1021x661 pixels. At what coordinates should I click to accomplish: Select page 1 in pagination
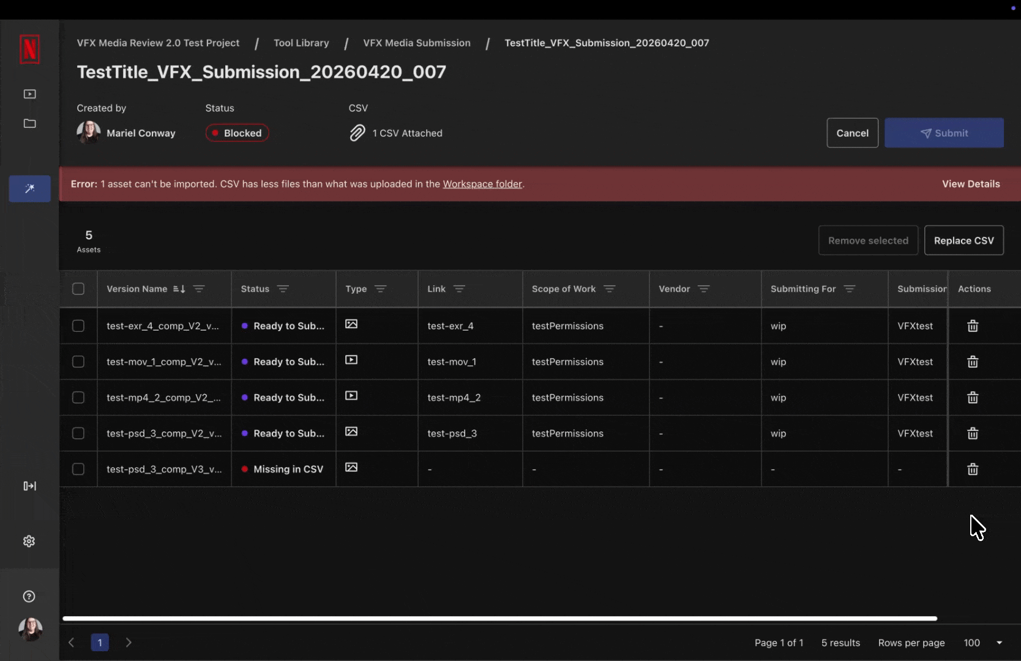click(100, 643)
